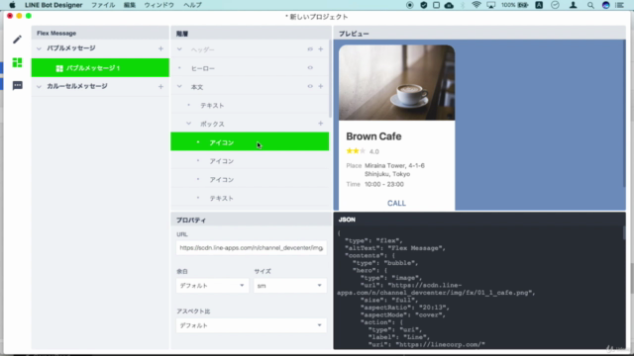This screenshot has height=356, width=634.
Task: Collapse the ボックス tree node
Action: (189, 124)
